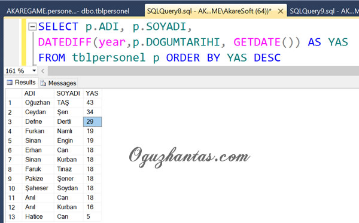Click the TAŞ surname cell

coord(68,103)
